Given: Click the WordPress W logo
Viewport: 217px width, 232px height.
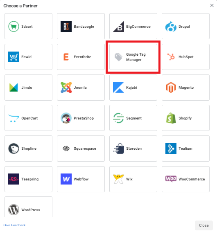Looking at the screenshot, I should click(14, 209).
